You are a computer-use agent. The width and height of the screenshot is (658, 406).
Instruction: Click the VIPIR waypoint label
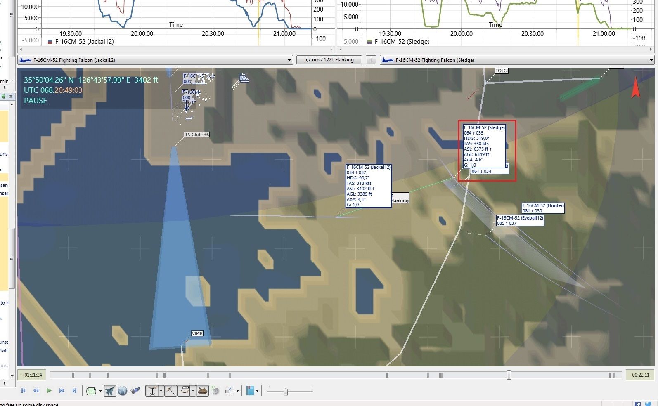(x=197, y=333)
